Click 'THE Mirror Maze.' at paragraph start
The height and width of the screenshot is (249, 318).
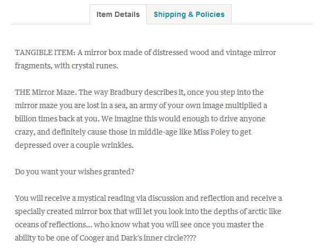pyautogui.click(x=46, y=92)
